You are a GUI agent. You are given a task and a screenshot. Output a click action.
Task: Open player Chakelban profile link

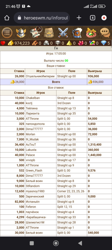[33, 98]
